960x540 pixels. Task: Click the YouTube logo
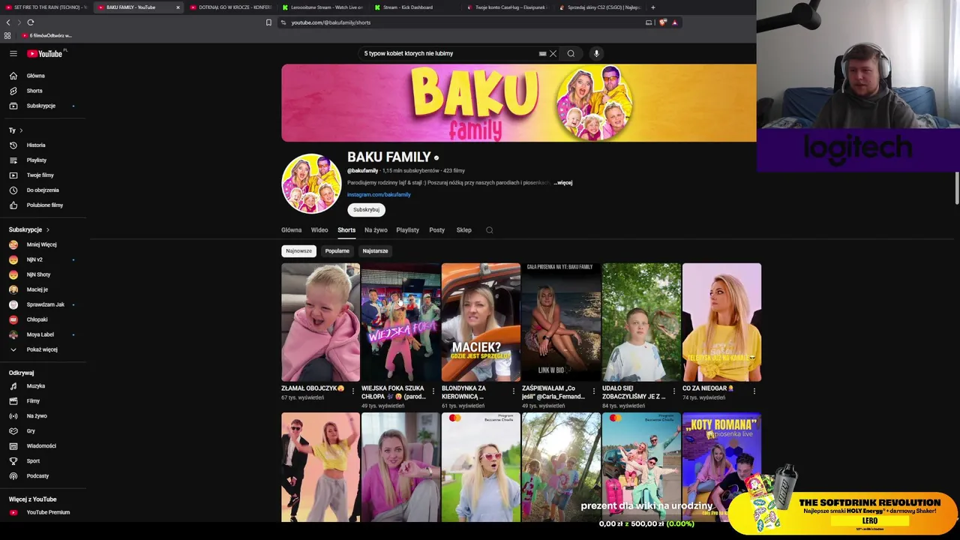point(45,53)
